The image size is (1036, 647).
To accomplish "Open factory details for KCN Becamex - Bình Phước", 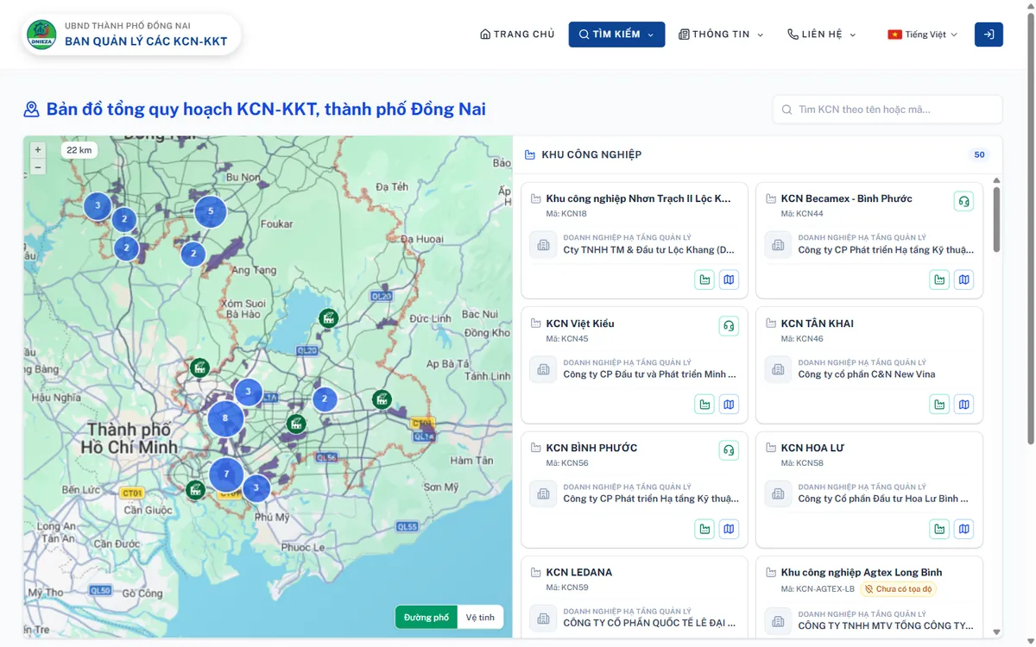I will (x=939, y=280).
